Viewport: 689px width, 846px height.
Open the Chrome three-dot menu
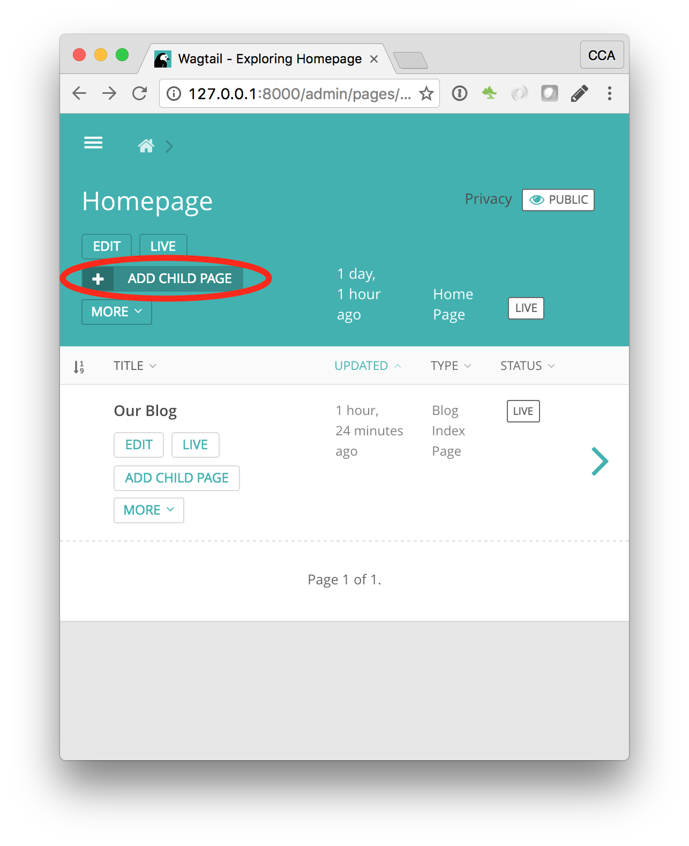(609, 94)
